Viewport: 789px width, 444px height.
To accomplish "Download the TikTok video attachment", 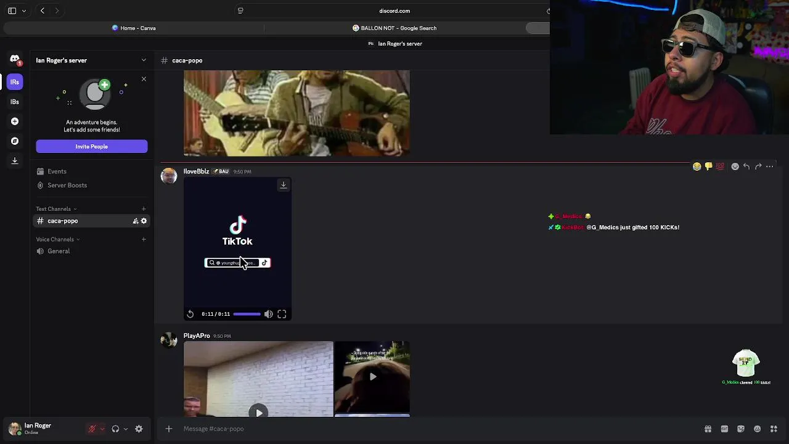I will pyautogui.click(x=284, y=185).
